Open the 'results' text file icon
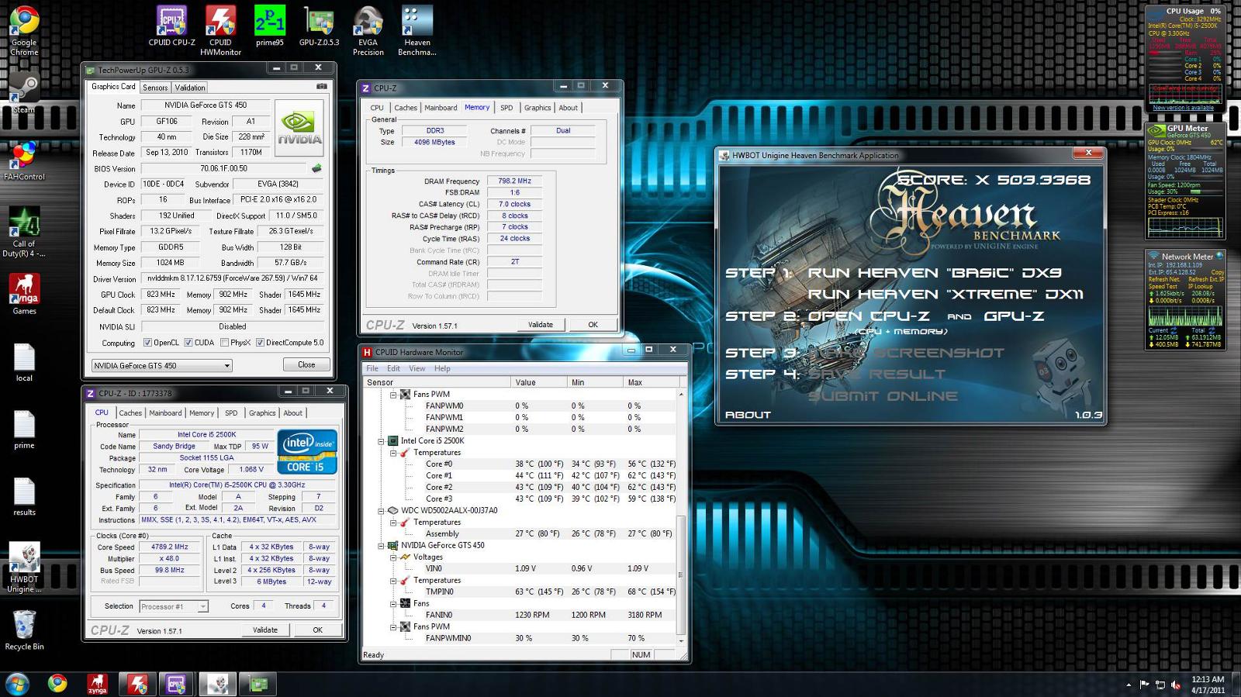Viewport: 1241px width, 697px height. (x=24, y=496)
